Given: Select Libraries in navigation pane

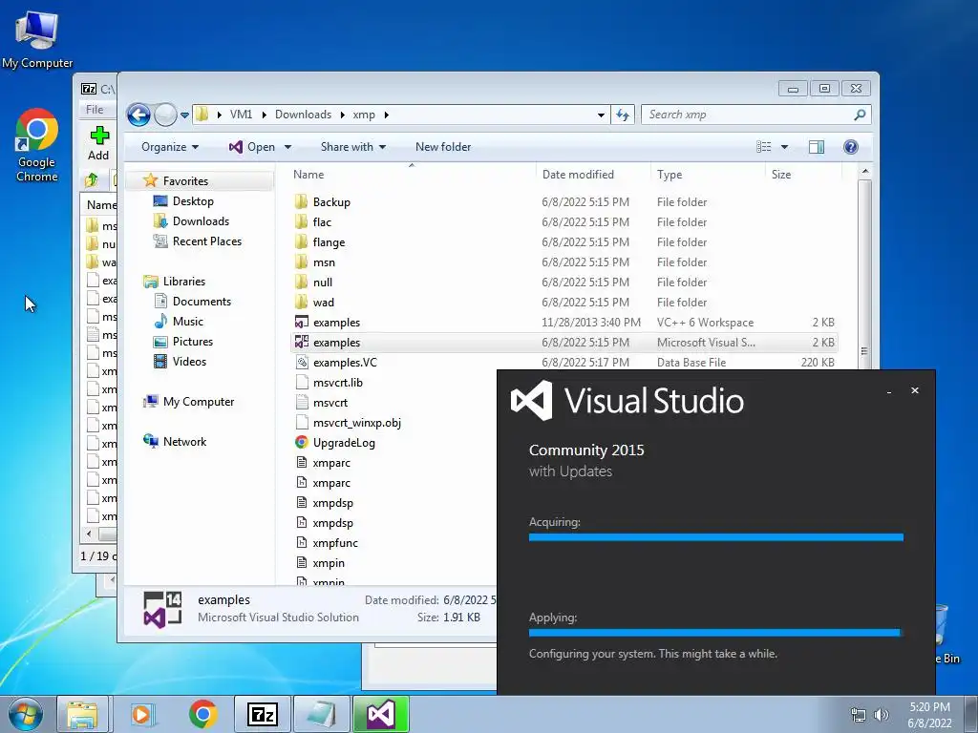Looking at the screenshot, I should coord(183,282).
